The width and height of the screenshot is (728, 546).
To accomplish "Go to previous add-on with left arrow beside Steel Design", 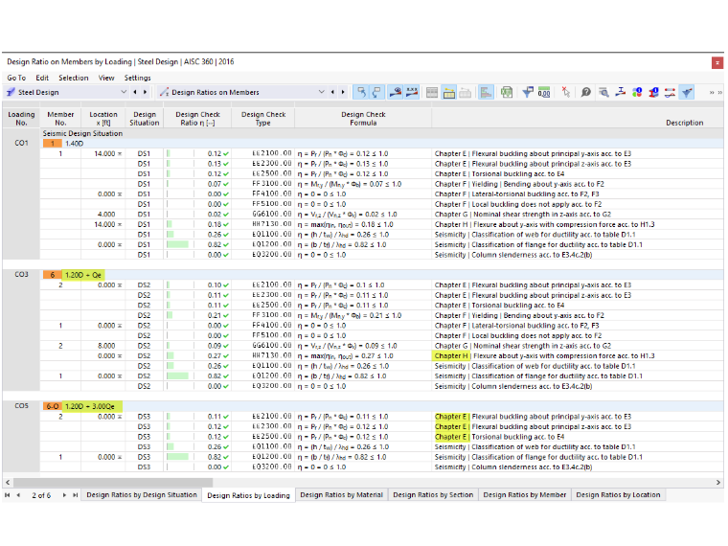I will click(135, 92).
